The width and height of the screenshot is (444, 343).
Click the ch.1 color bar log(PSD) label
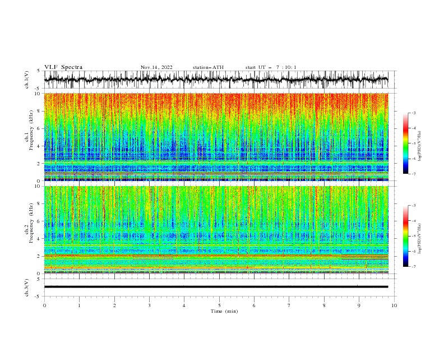(x=420, y=146)
